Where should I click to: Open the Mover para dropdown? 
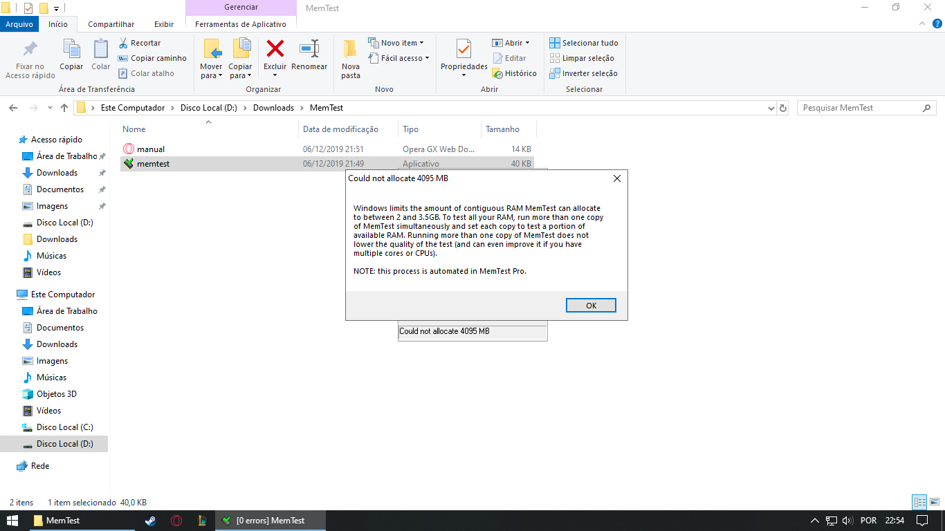pyautogui.click(x=211, y=71)
